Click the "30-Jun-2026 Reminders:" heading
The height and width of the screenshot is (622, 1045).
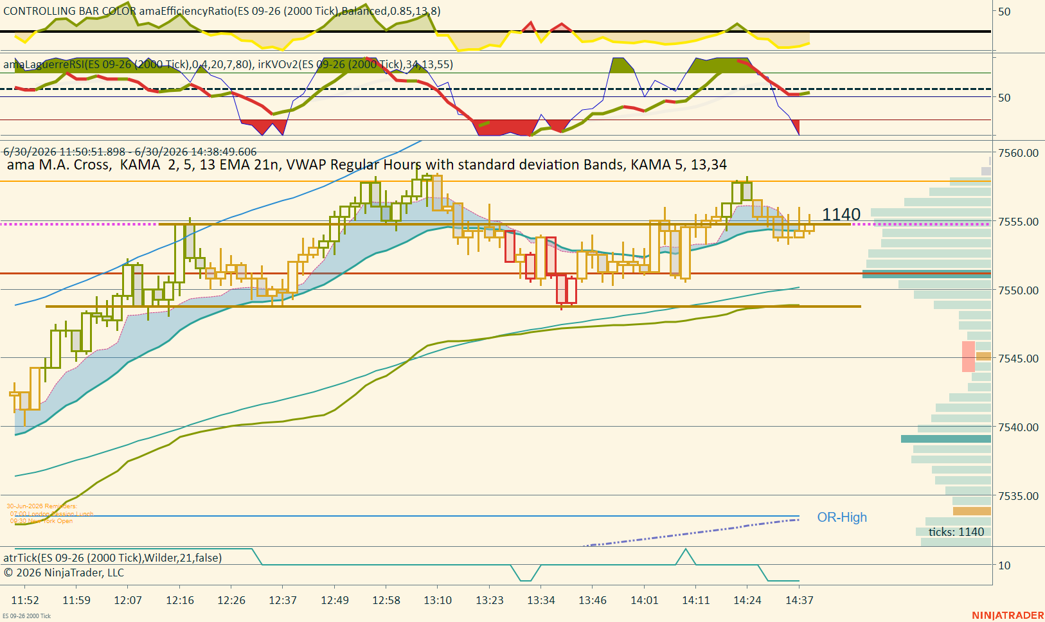pos(42,506)
